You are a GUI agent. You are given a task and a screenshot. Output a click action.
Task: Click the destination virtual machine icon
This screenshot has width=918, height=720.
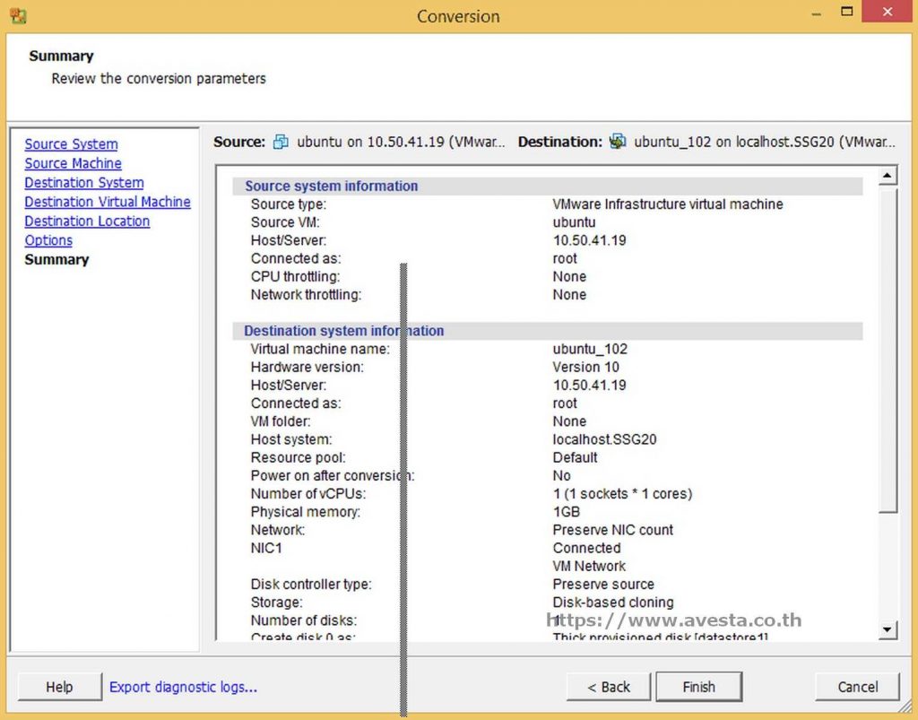617,142
